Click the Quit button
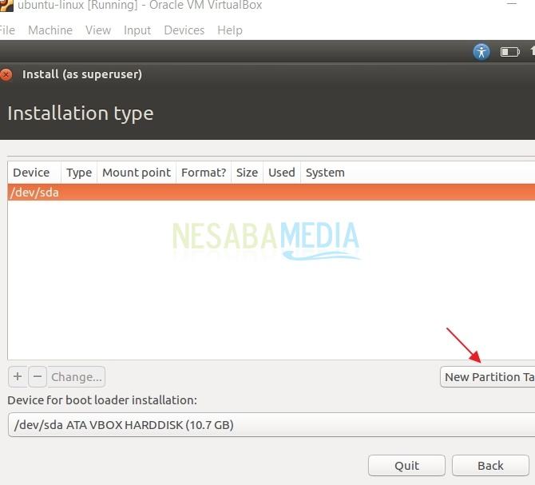535x485 pixels. [x=406, y=465]
